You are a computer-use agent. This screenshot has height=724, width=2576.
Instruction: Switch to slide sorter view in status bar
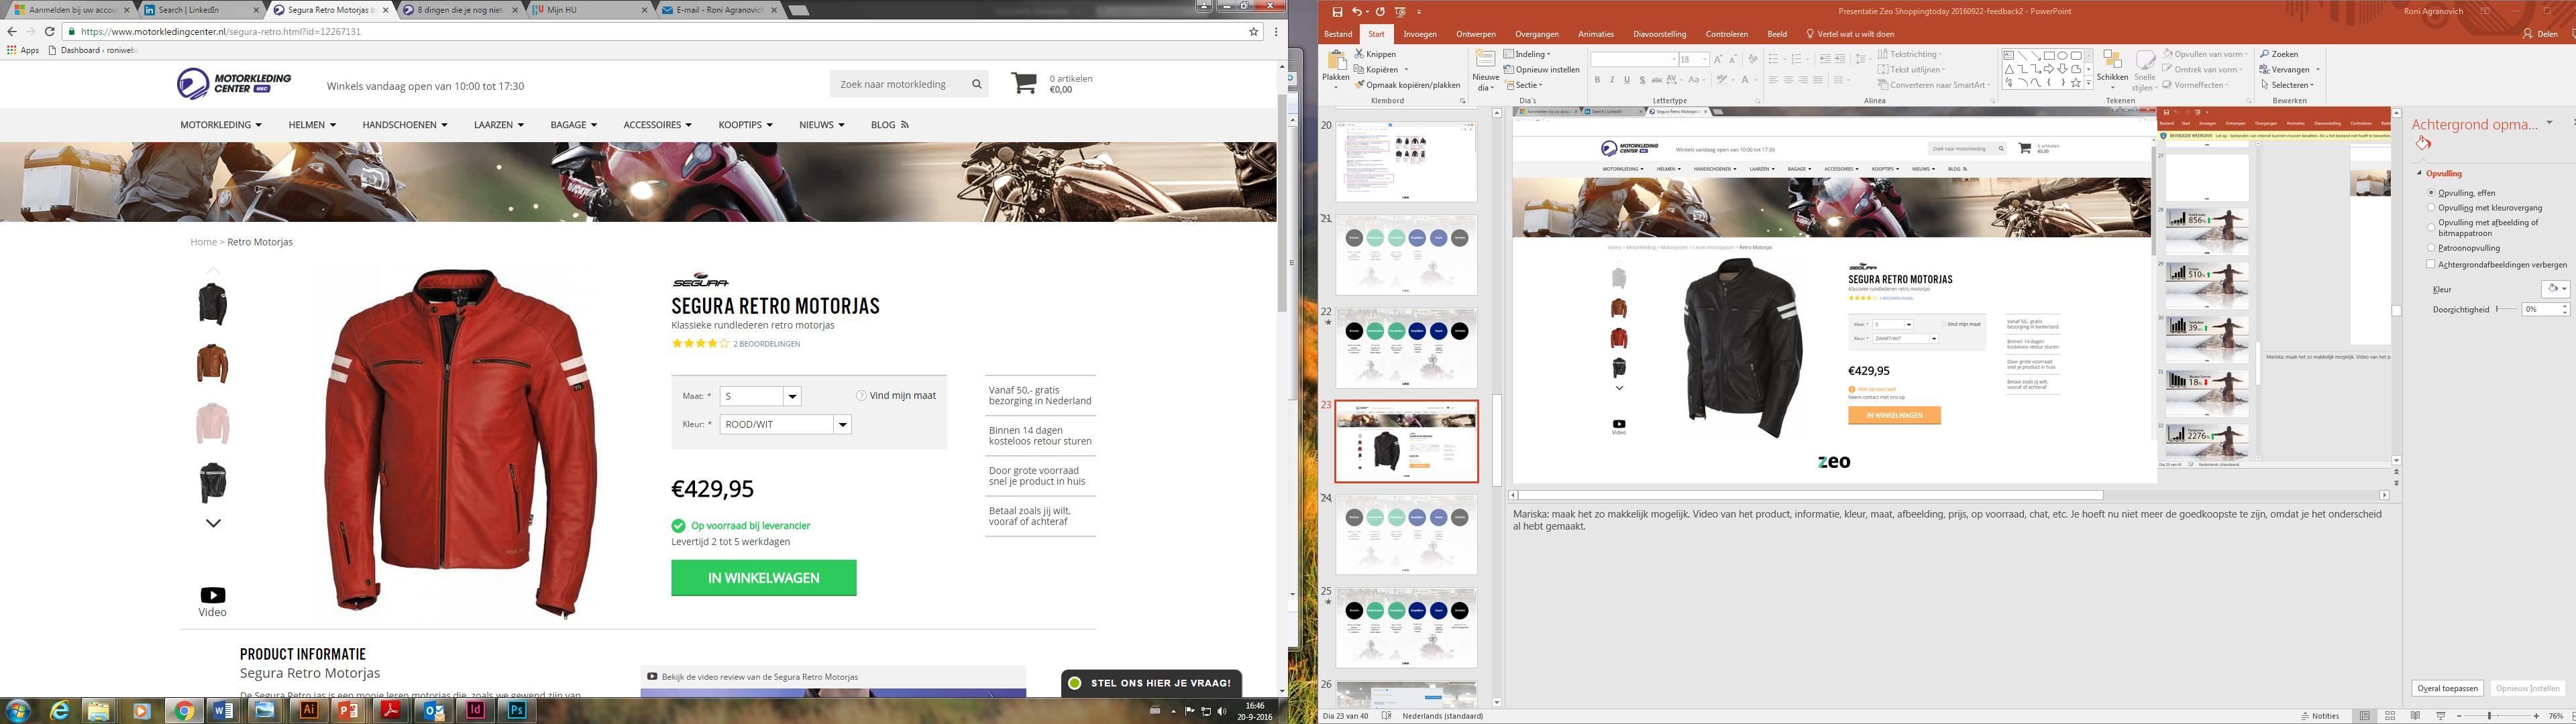[2391, 716]
